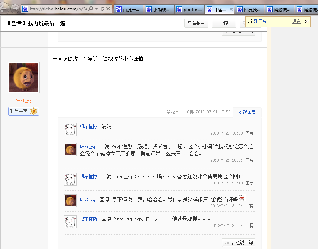Viewport: 318px width, 249px height.
Task: Reply to the 21:19 comment
Action: (x=249, y=183)
